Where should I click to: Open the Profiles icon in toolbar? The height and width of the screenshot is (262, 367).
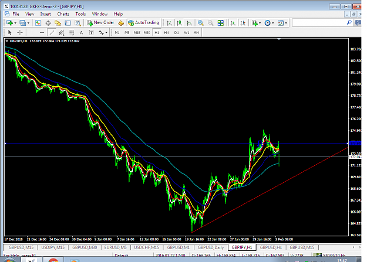[22, 23]
